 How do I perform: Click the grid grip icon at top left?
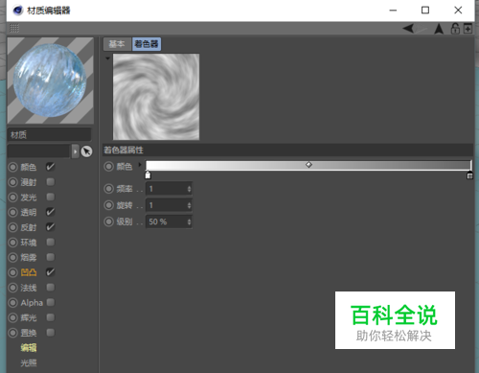[x=14, y=28]
